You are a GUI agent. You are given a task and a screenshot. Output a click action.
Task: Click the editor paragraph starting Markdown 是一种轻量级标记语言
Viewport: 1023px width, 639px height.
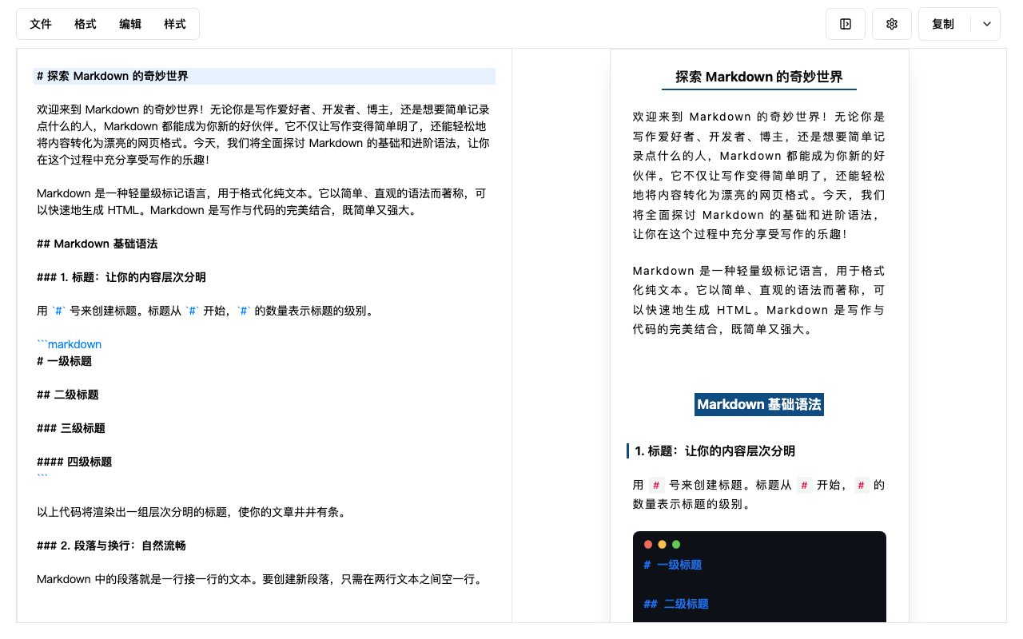coord(261,201)
